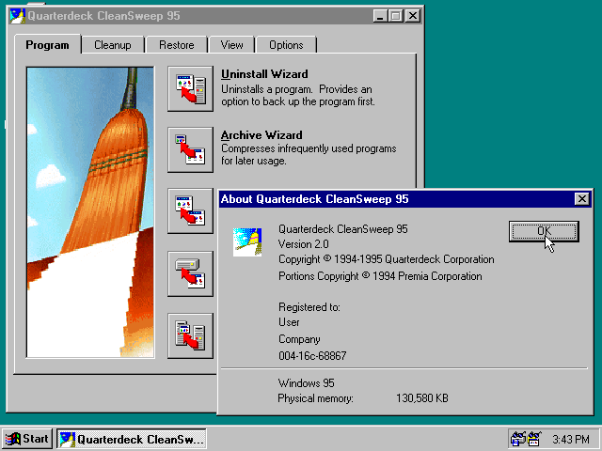Click the 'Version 2.0' text
This screenshot has height=451, width=602.
click(x=303, y=244)
